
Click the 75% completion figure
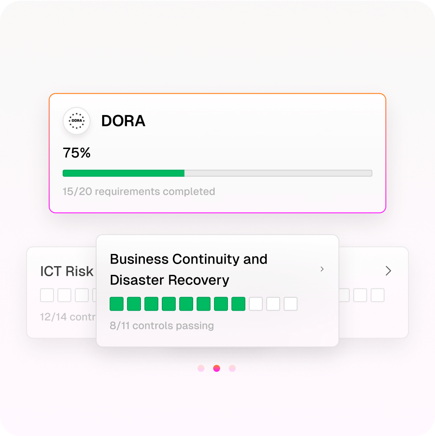[77, 152]
